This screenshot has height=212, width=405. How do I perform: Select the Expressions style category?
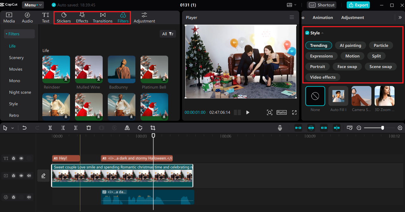point(321,56)
